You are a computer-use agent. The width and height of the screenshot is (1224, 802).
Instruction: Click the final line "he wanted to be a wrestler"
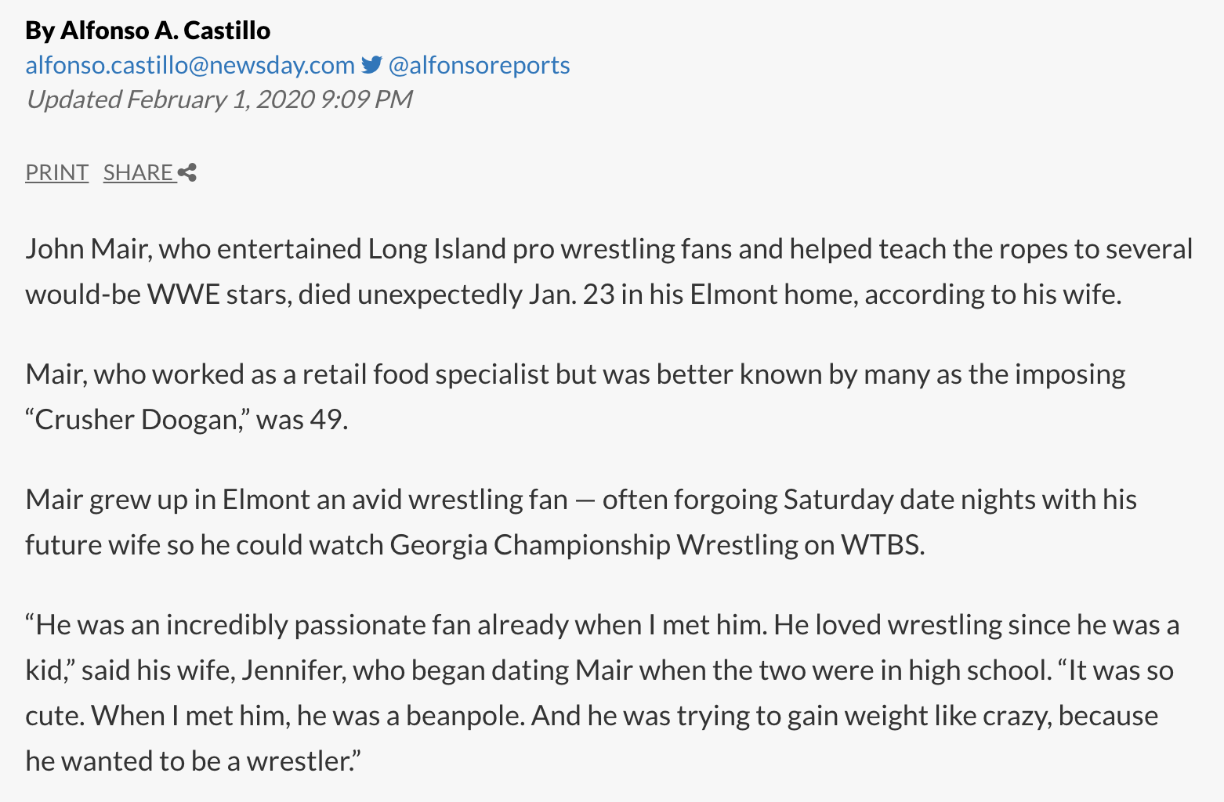point(190,761)
